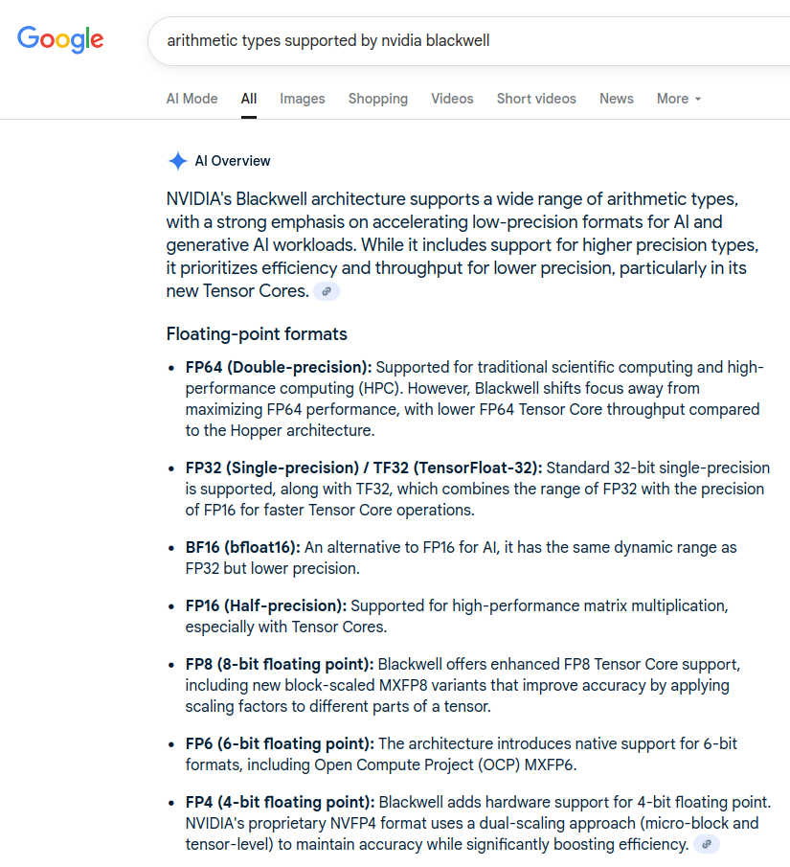
Task: Open source link icon after "boosting efficiency."
Action: click(x=707, y=844)
